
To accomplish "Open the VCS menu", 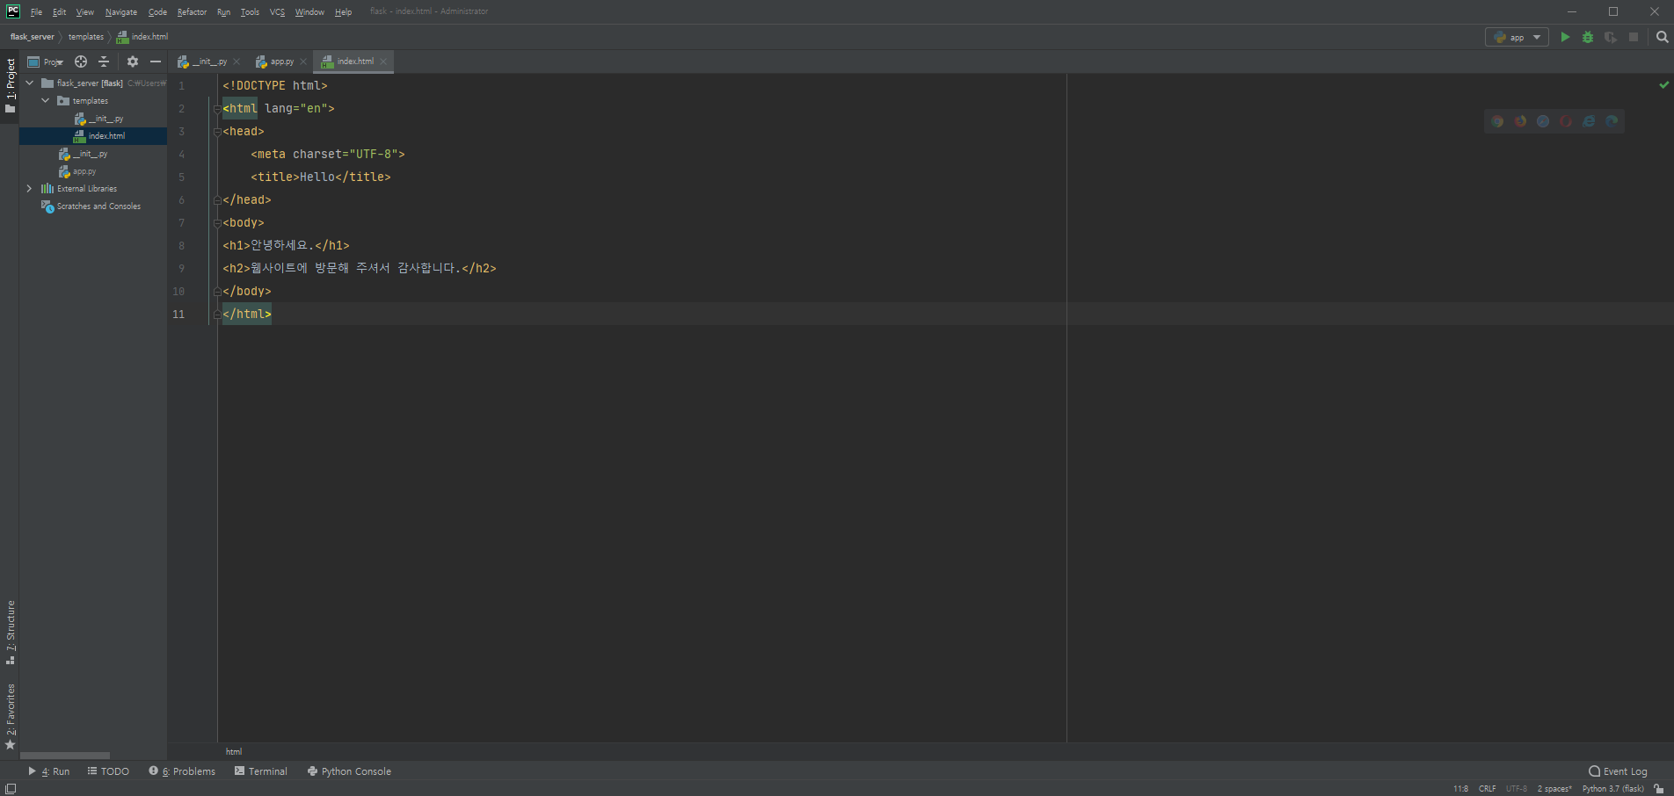I will (x=277, y=12).
